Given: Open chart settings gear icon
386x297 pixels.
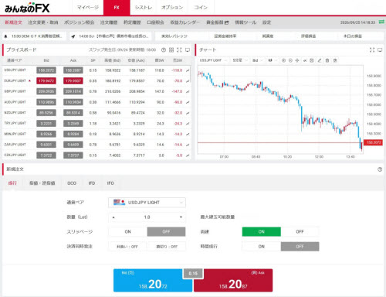Looking at the screenshot, I should pyautogui.click(x=335, y=60).
